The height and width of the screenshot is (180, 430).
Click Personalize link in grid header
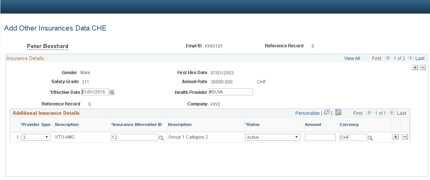(x=307, y=113)
